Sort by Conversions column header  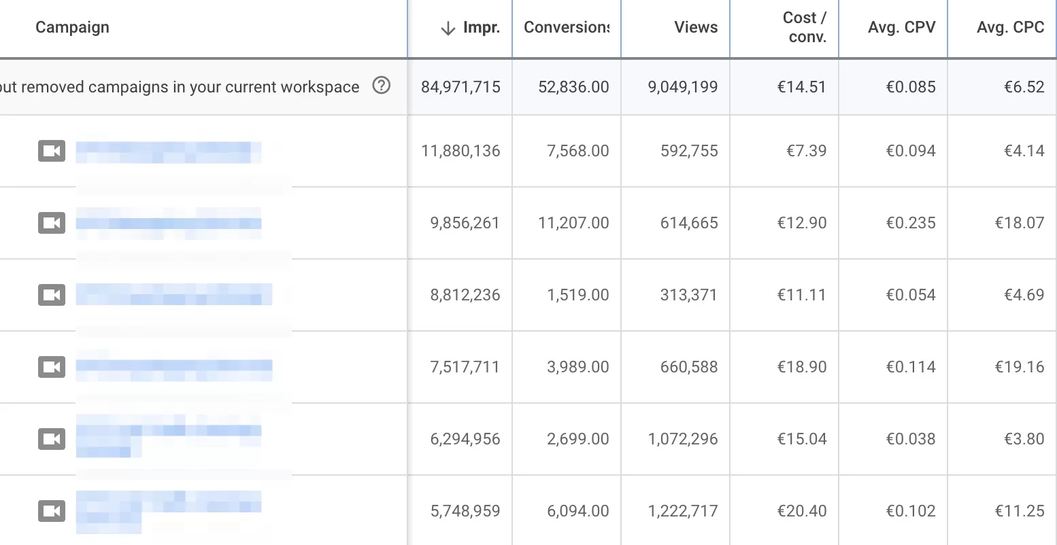coord(567,27)
